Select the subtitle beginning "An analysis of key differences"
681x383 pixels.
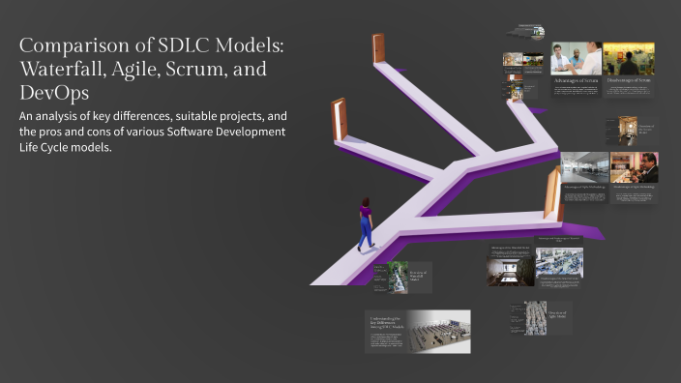[153, 132]
